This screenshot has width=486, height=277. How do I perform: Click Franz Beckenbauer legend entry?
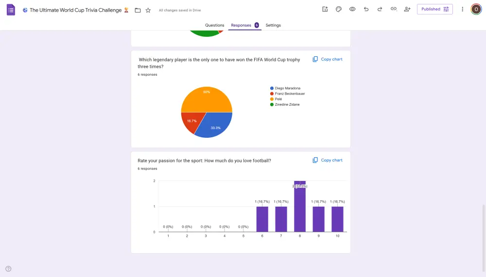(287, 94)
